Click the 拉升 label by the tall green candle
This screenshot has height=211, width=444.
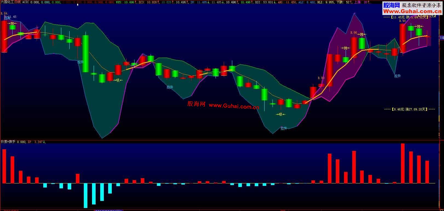81,62
